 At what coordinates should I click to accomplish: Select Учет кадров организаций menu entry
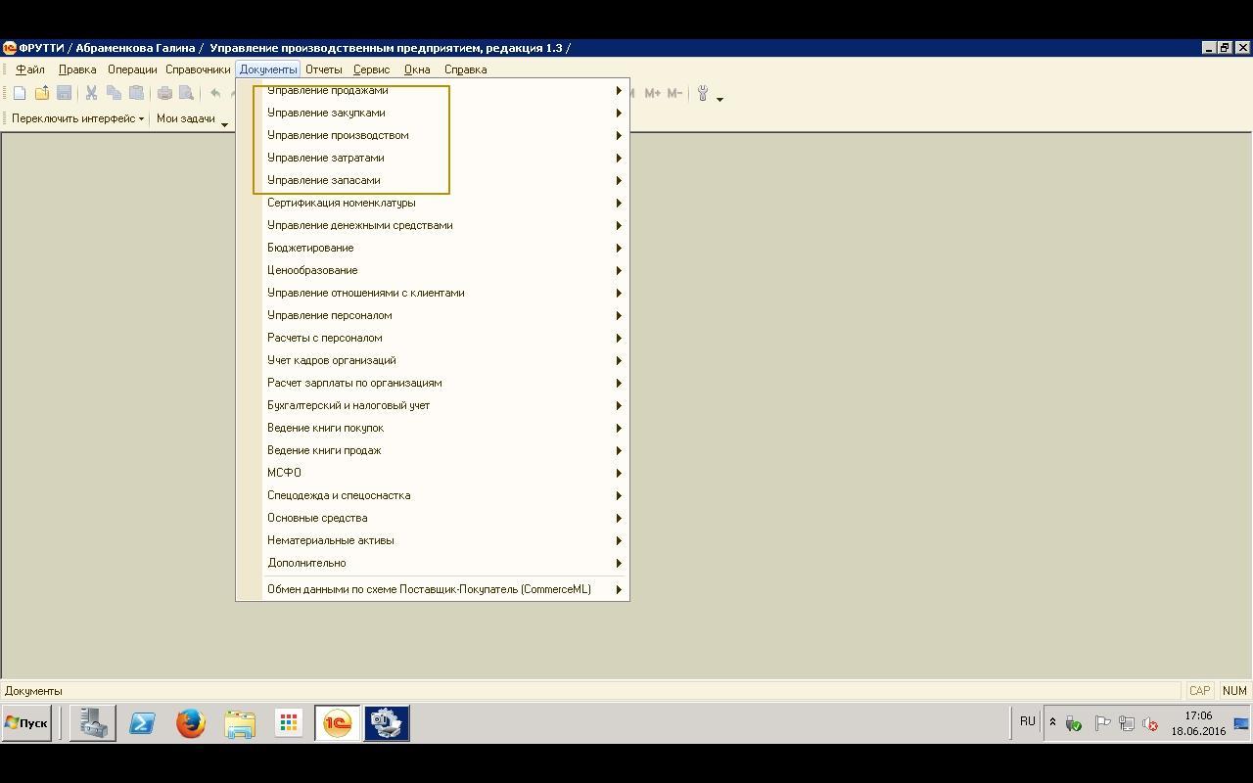[x=433, y=360]
